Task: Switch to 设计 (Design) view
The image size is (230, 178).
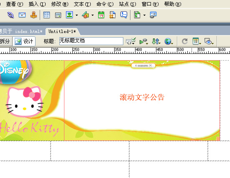Action: click(24, 41)
